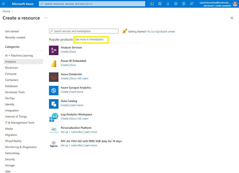Click the Analysis Services product icon
The width and height of the screenshot is (239, 173).
pos(54,50)
